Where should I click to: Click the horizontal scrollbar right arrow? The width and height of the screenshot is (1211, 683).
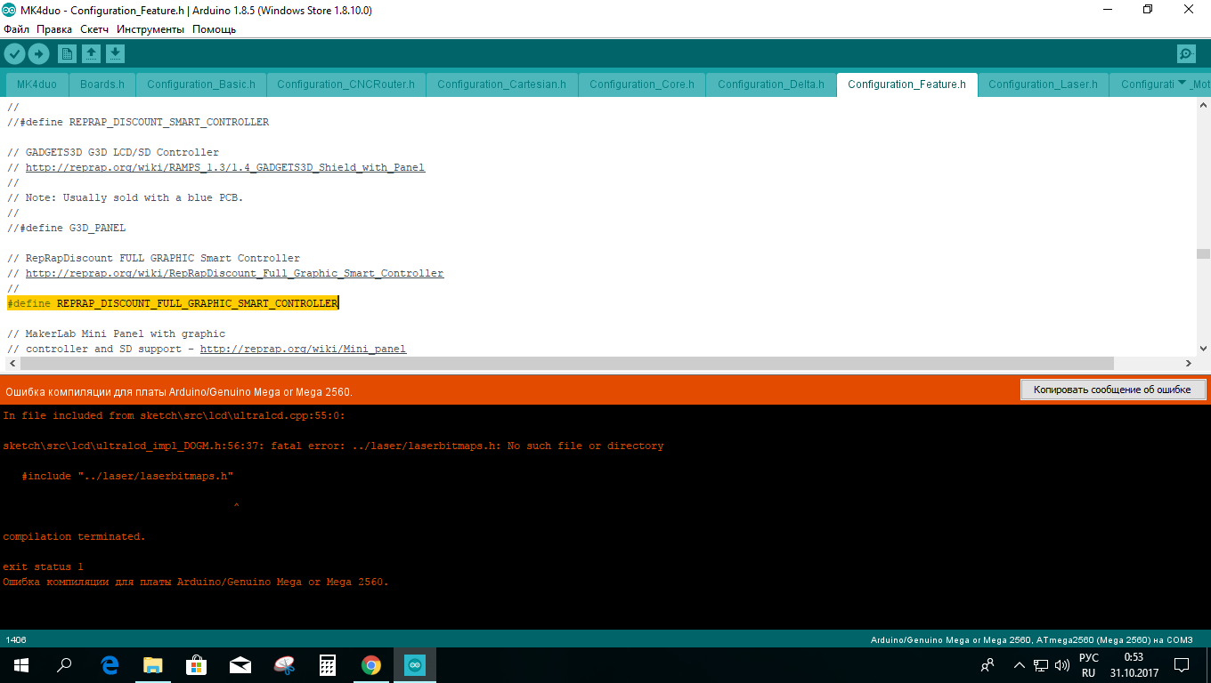[x=1188, y=363]
